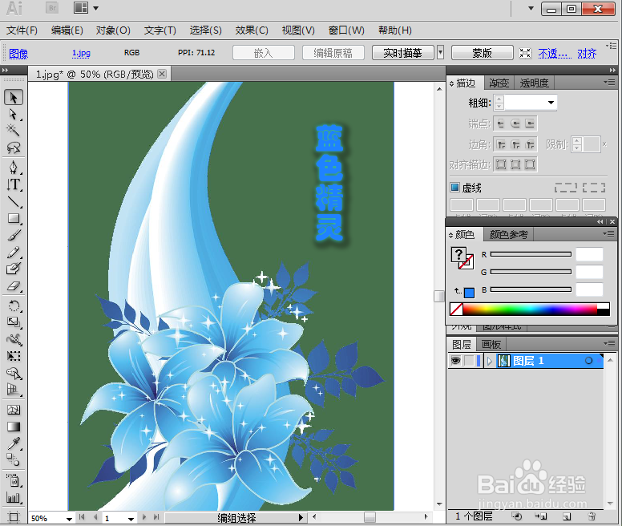Click target circle of 图层 1
Image resolution: width=622 pixels, height=526 pixels.
pyautogui.click(x=588, y=361)
